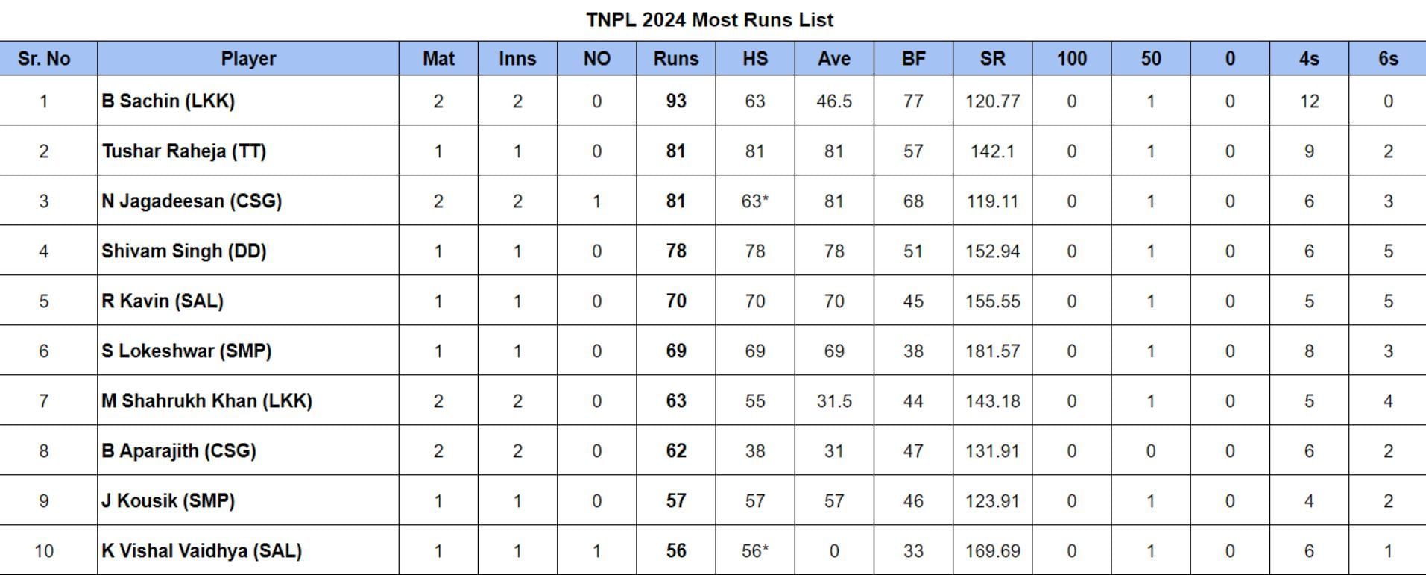The image size is (1426, 575).
Task: Select M Shahrukh Khan (LKK) cell
Action: pyautogui.click(x=206, y=401)
